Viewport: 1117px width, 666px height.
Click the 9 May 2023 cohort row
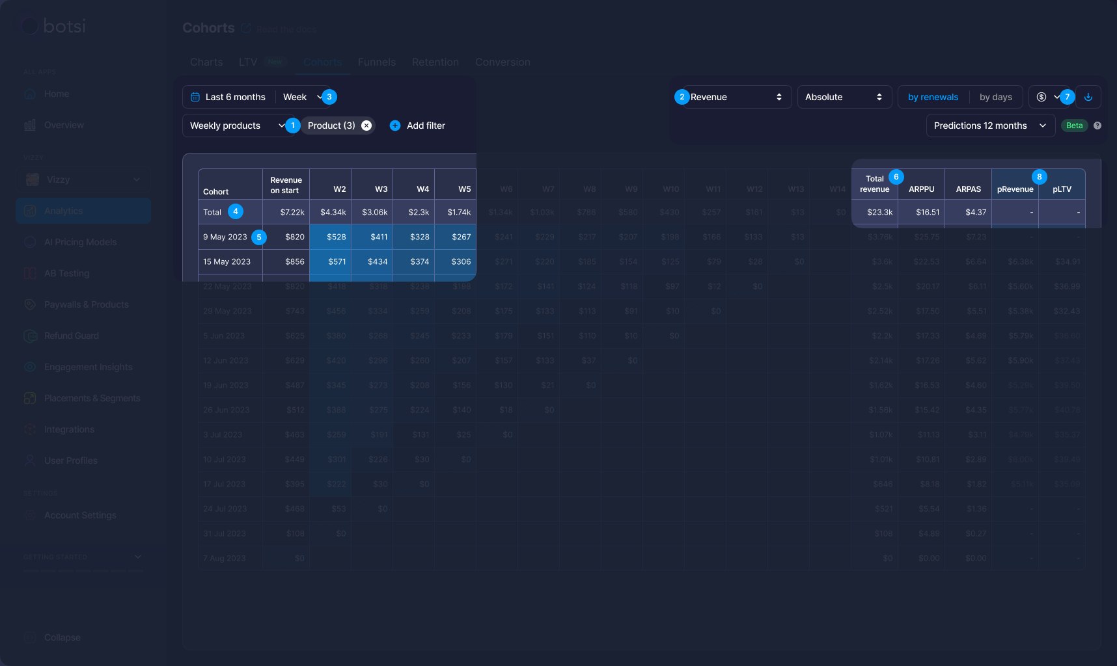(x=225, y=237)
